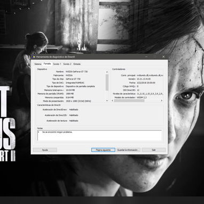The image size is (204, 204).
Task: Click Aceleración de DirectDraw 'Habilitado' value
Action: tap(74, 109)
